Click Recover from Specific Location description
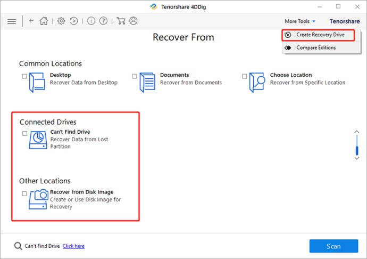The height and width of the screenshot is (259, 367). (307, 83)
